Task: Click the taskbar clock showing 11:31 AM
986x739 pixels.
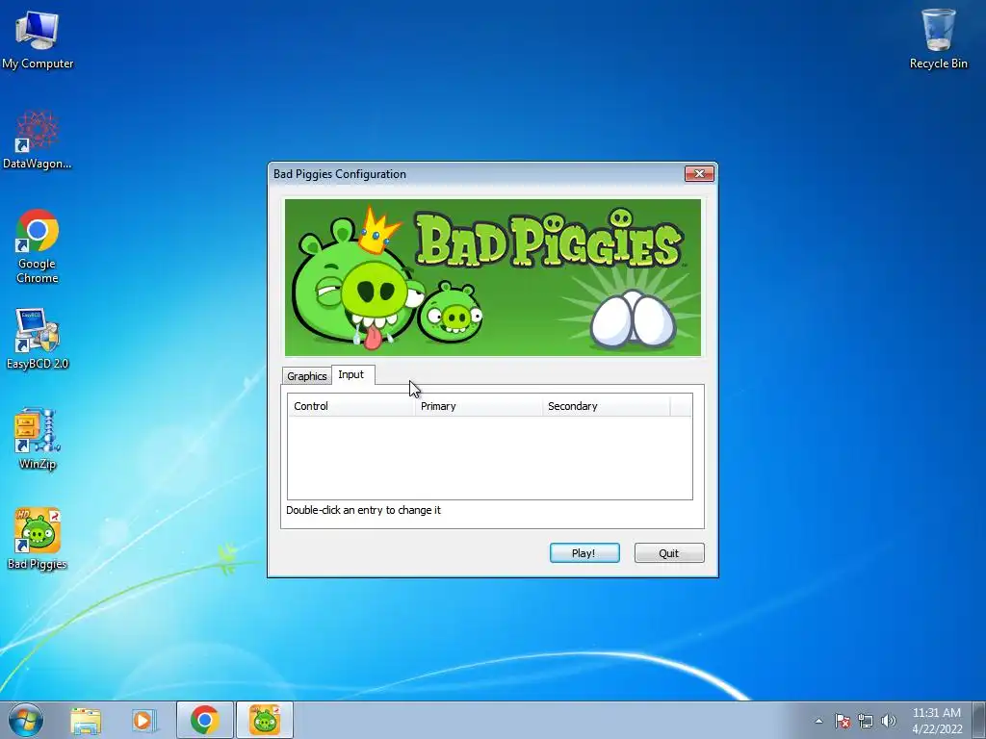Action: [x=936, y=721]
